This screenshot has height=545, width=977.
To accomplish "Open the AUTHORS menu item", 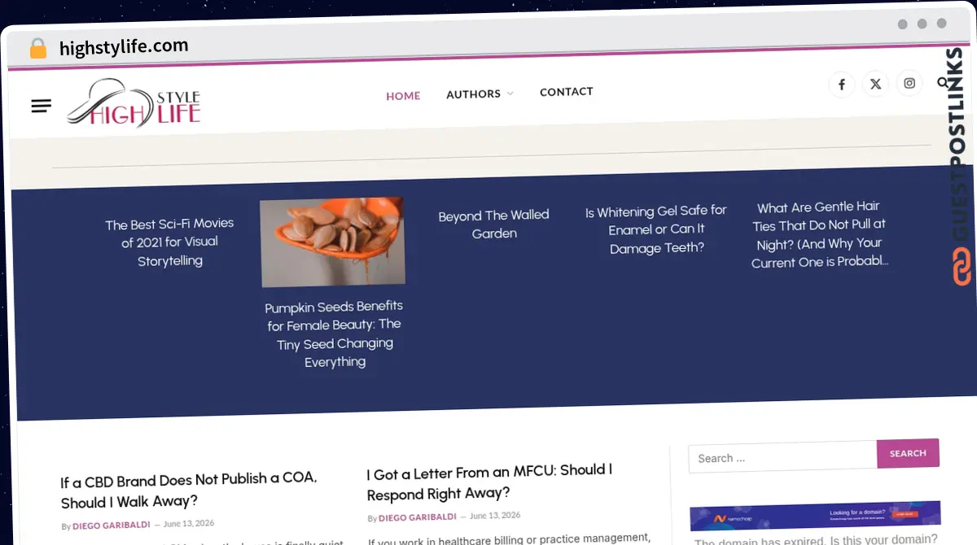I will click(473, 94).
